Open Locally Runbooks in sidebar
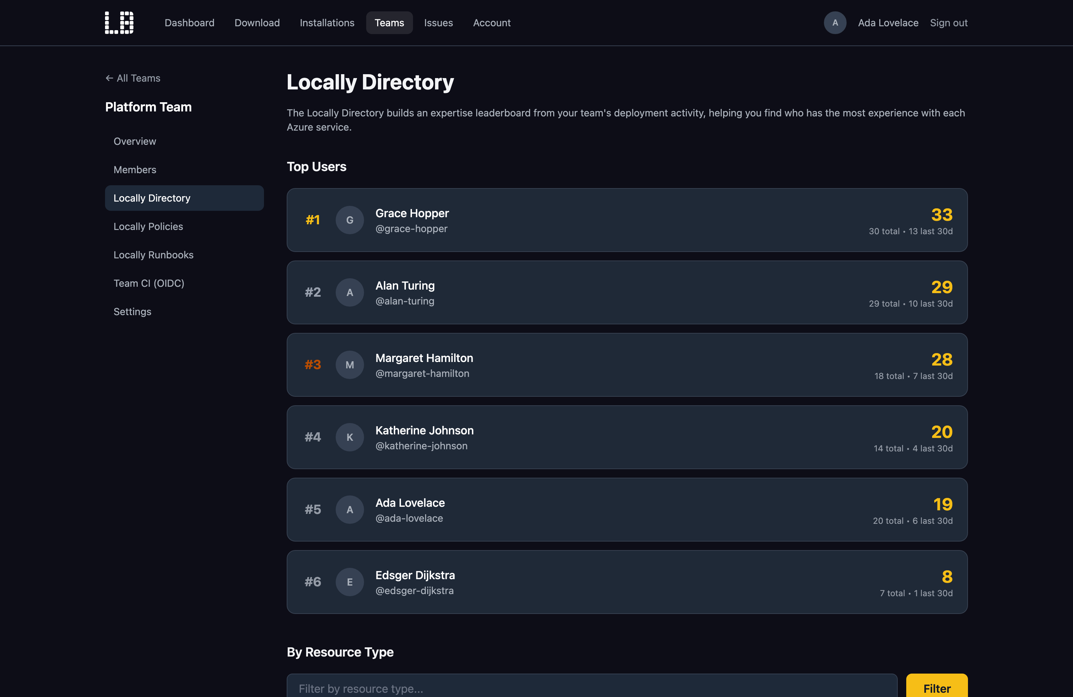This screenshot has width=1073, height=697. 185,255
